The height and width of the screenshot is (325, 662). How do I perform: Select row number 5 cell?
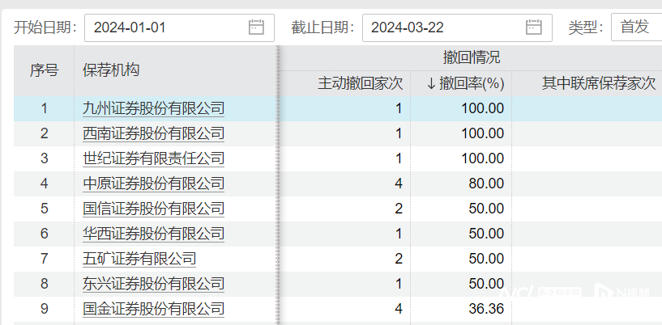coord(44,209)
